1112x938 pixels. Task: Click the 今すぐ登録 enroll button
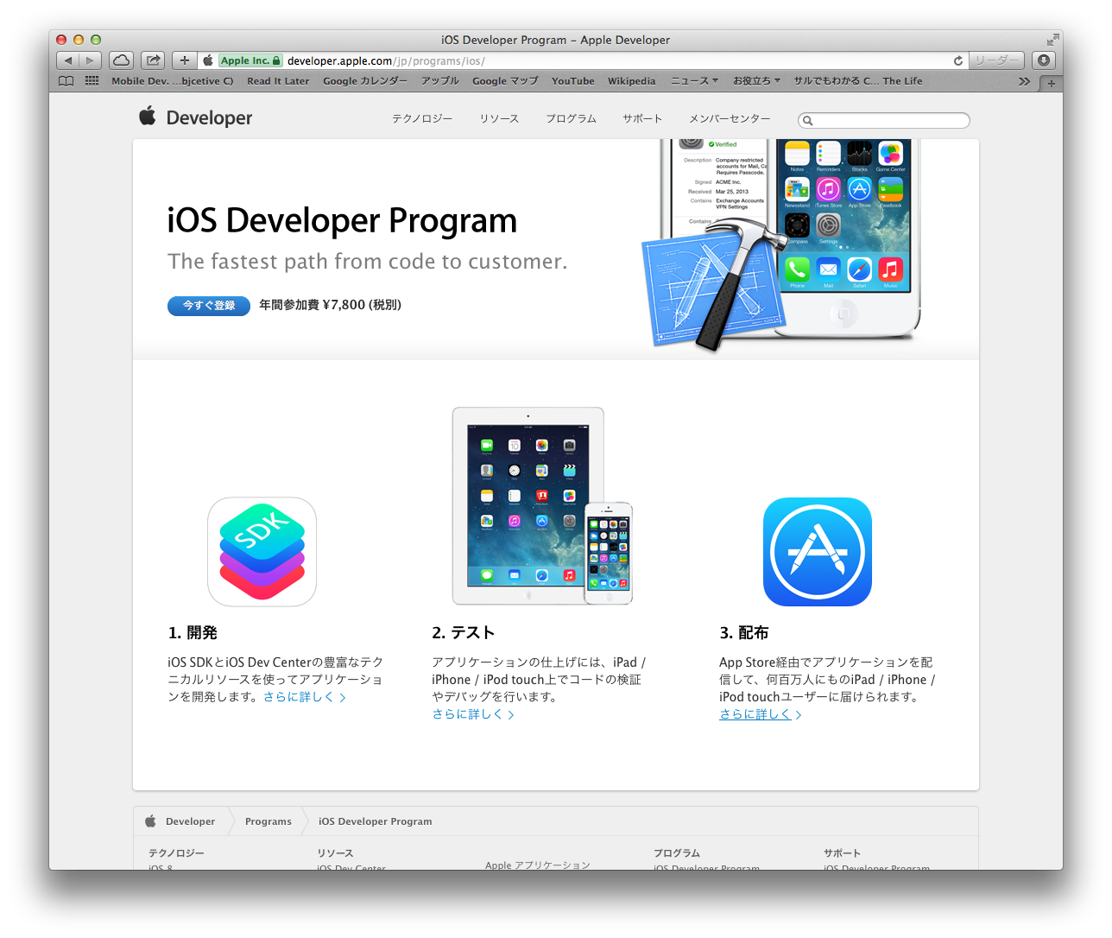tap(209, 306)
